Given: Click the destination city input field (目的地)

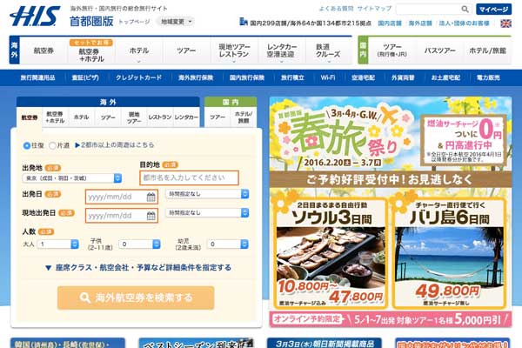Looking at the screenshot, I should [189, 177].
